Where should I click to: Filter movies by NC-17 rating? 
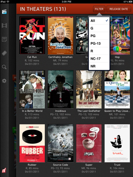pos(99,59)
